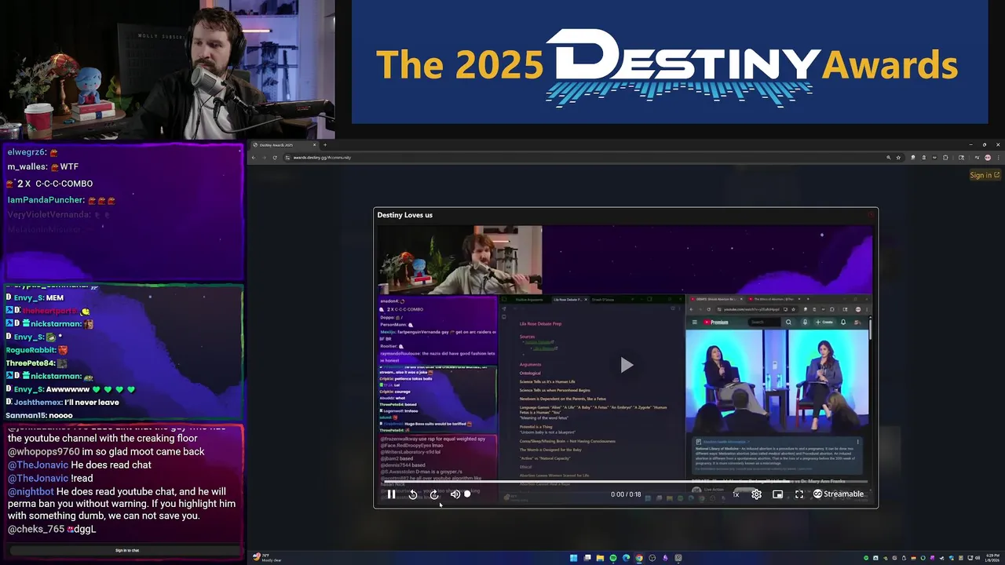This screenshot has width=1005, height=565.
Task: Open the weather widget on taskbar
Action: click(267, 558)
